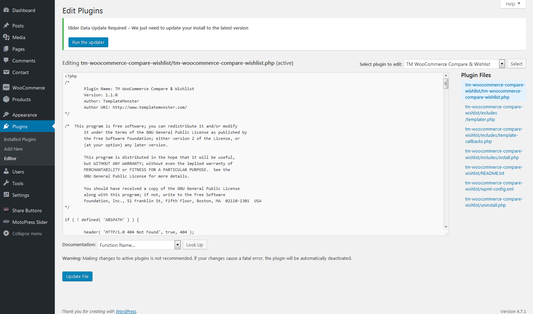The width and height of the screenshot is (533, 314).
Task: Open Installed Plugins submenu item
Action: pyautogui.click(x=20, y=140)
